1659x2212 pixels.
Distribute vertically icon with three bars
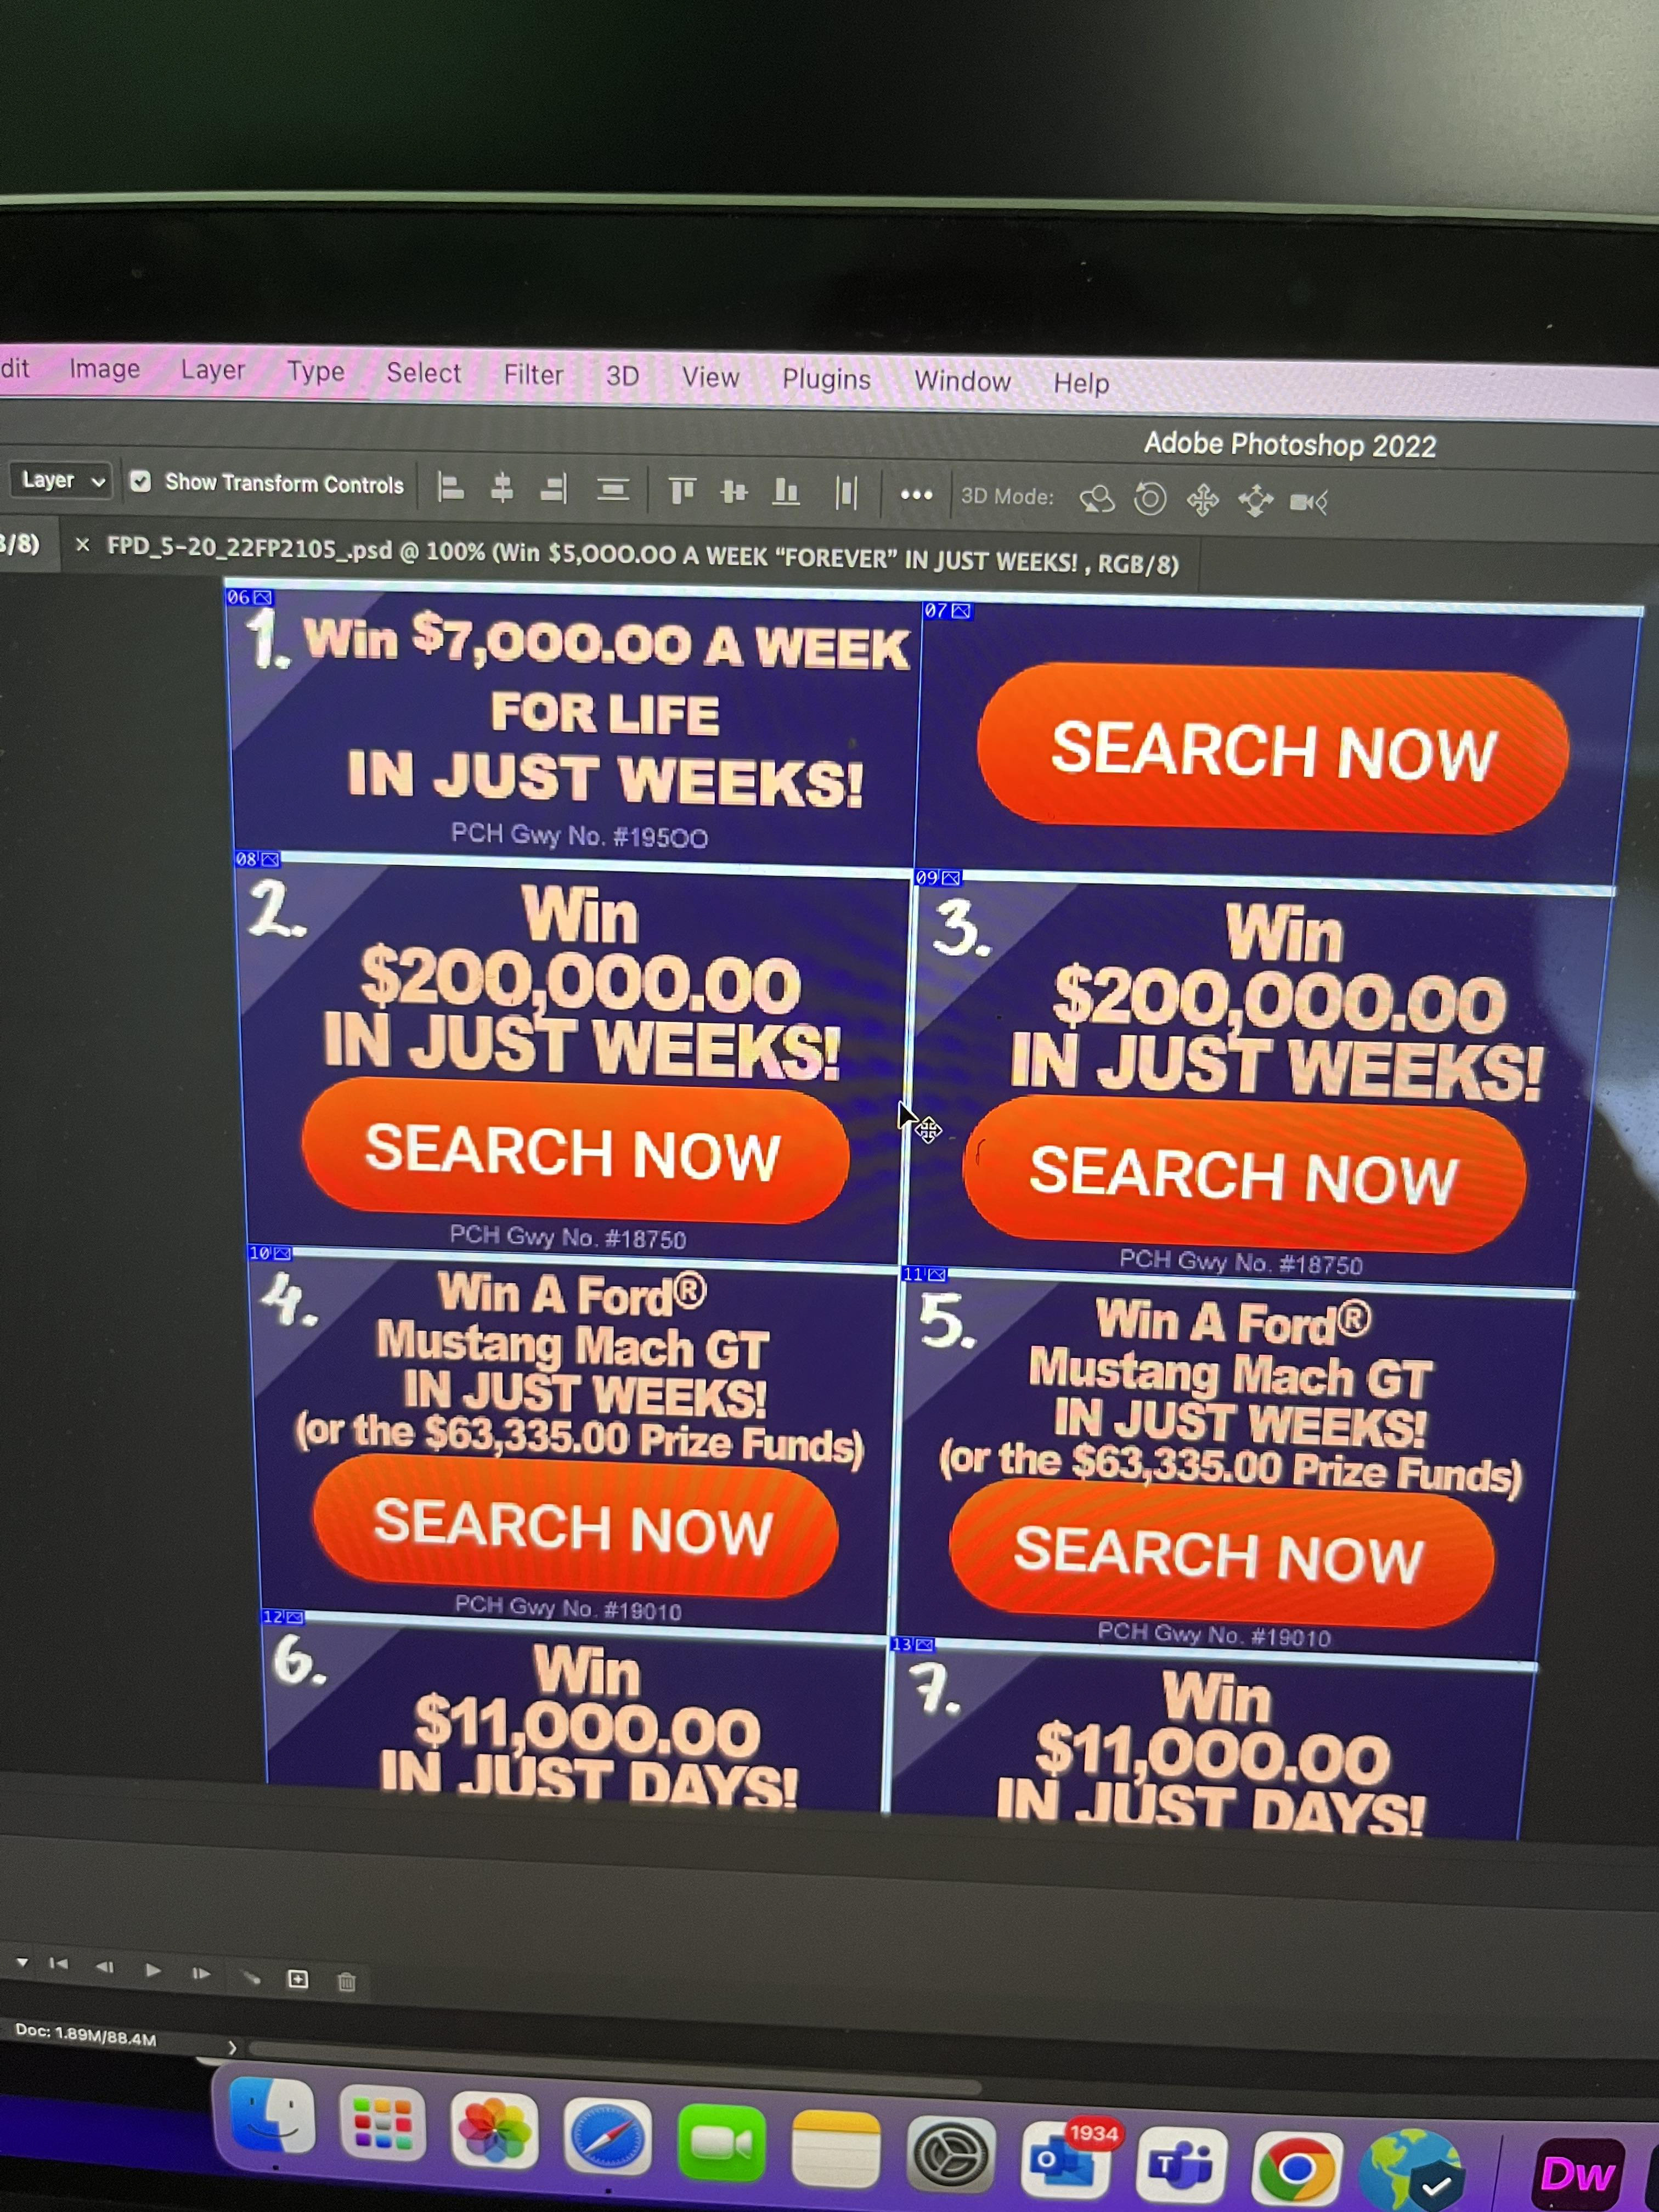(x=612, y=490)
